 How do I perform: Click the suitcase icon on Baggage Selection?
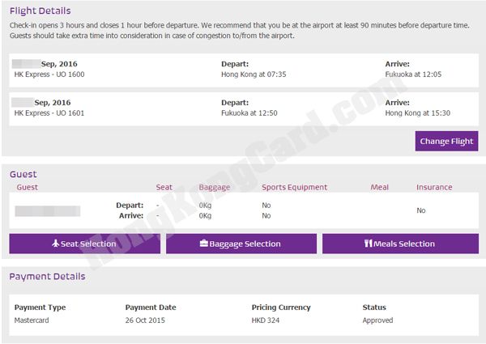(x=203, y=244)
